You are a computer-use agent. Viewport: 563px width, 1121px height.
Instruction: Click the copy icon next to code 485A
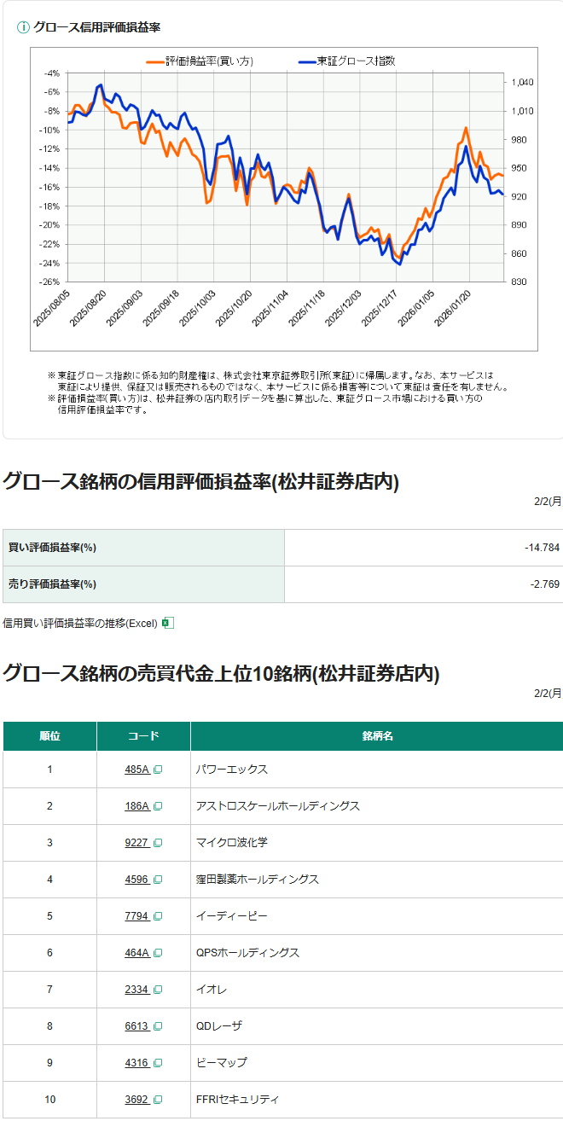pyautogui.click(x=158, y=770)
